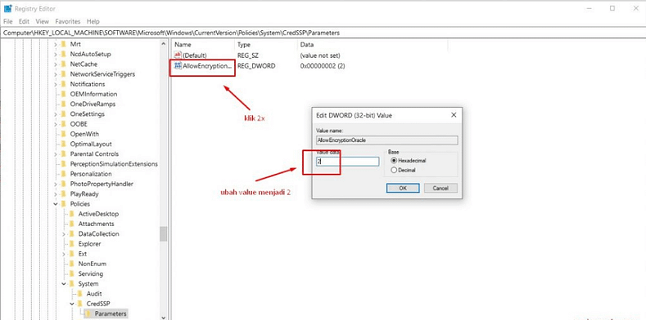Image resolution: width=646 pixels, height=320 pixels.
Task: Select the OneSettings folder icon
Action: [x=63, y=113]
